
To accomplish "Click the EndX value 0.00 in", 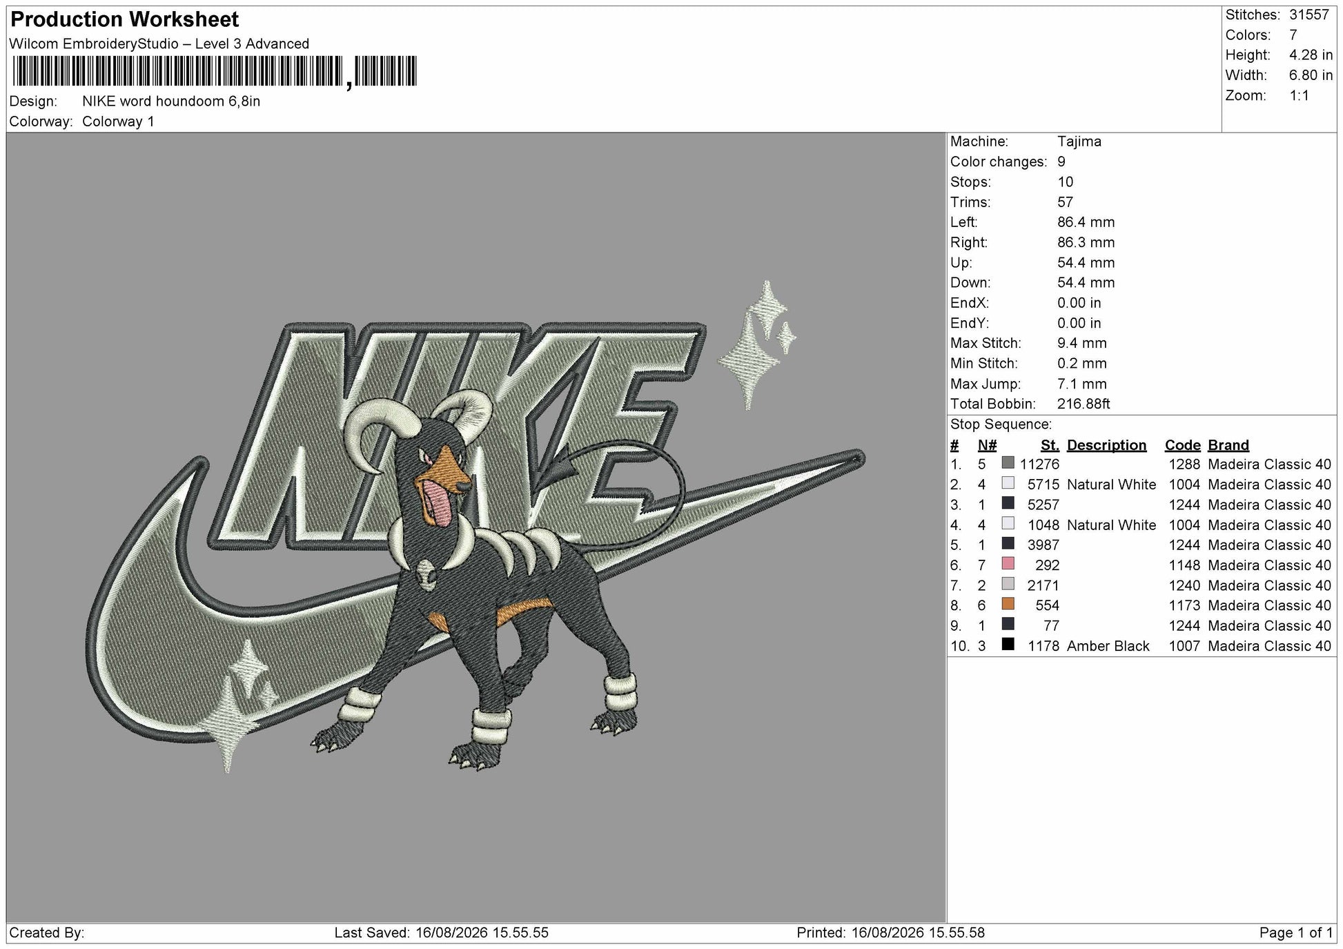I will coord(1079,303).
